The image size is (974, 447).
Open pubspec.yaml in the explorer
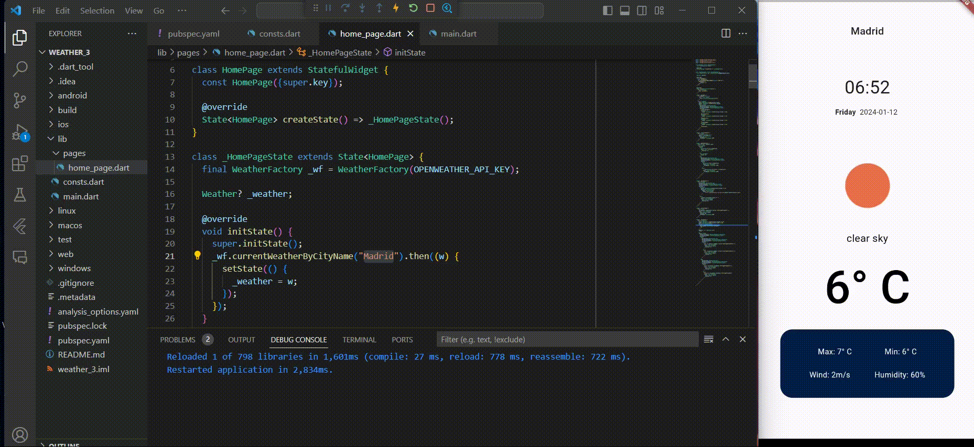83,340
